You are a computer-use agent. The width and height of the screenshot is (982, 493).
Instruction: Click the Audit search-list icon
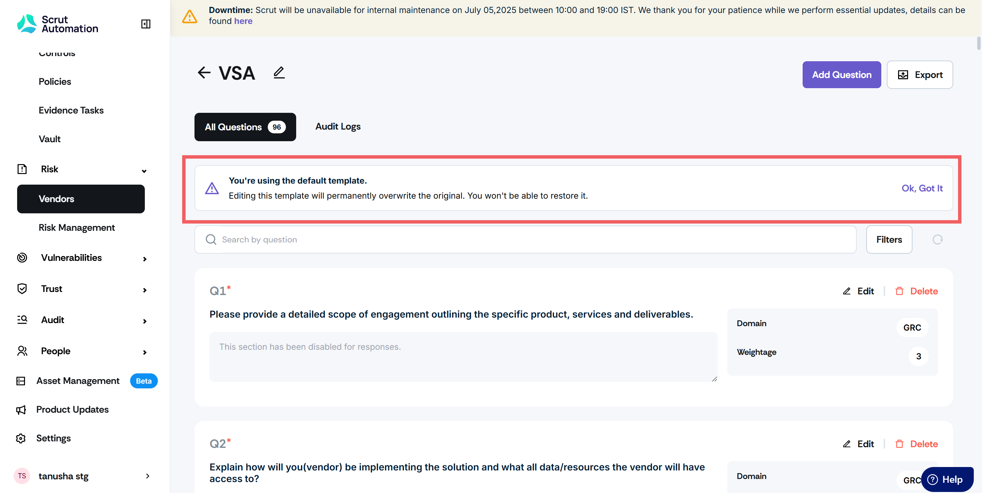tap(22, 320)
